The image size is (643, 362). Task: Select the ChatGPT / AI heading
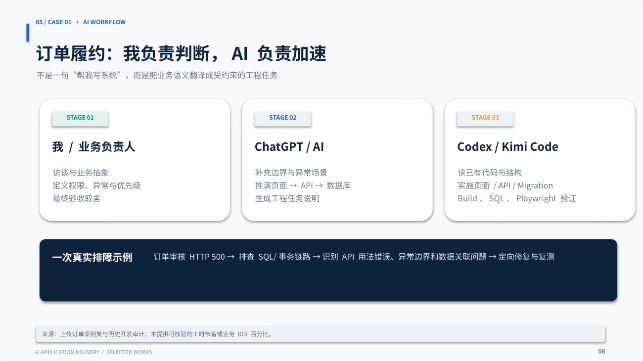(x=289, y=147)
